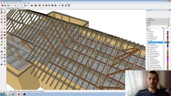Activate the Line pencil tool
Image resolution: width=171 pixels, height=96 pixels.
click(x=2, y=16)
